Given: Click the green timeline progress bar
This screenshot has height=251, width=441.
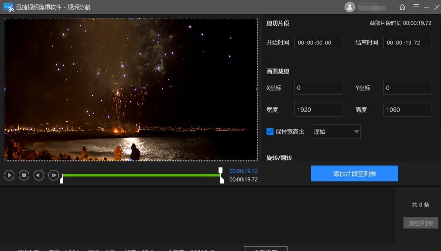Looking at the screenshot, I should coord(140,175).
